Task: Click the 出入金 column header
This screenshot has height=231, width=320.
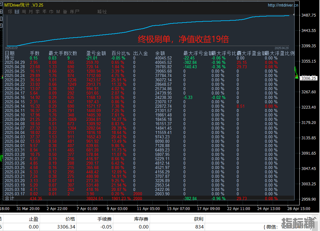Action: [141, 54]
